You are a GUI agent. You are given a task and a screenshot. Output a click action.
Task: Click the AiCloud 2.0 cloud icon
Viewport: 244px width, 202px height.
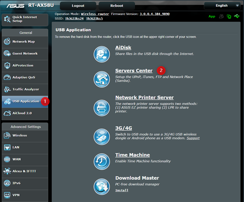point(7,113)
